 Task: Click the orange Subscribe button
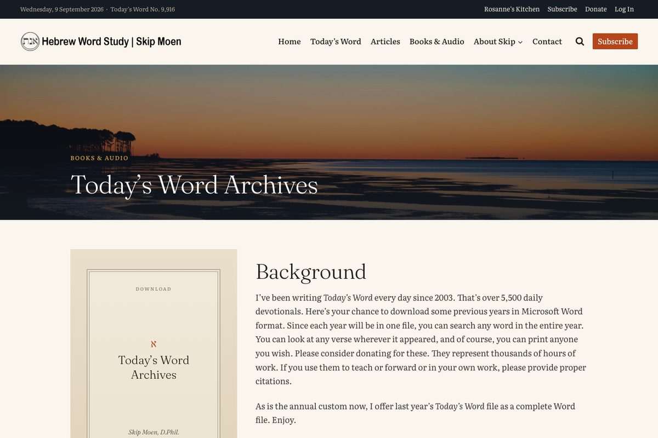pyautogui.click(x=615, y=42)
